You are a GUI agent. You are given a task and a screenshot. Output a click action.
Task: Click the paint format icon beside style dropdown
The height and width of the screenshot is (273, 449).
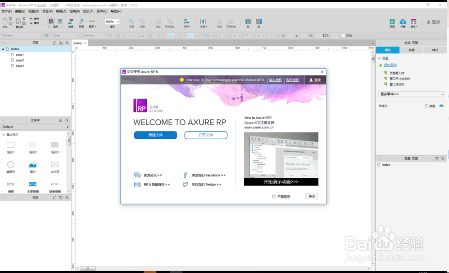[46, 35]
